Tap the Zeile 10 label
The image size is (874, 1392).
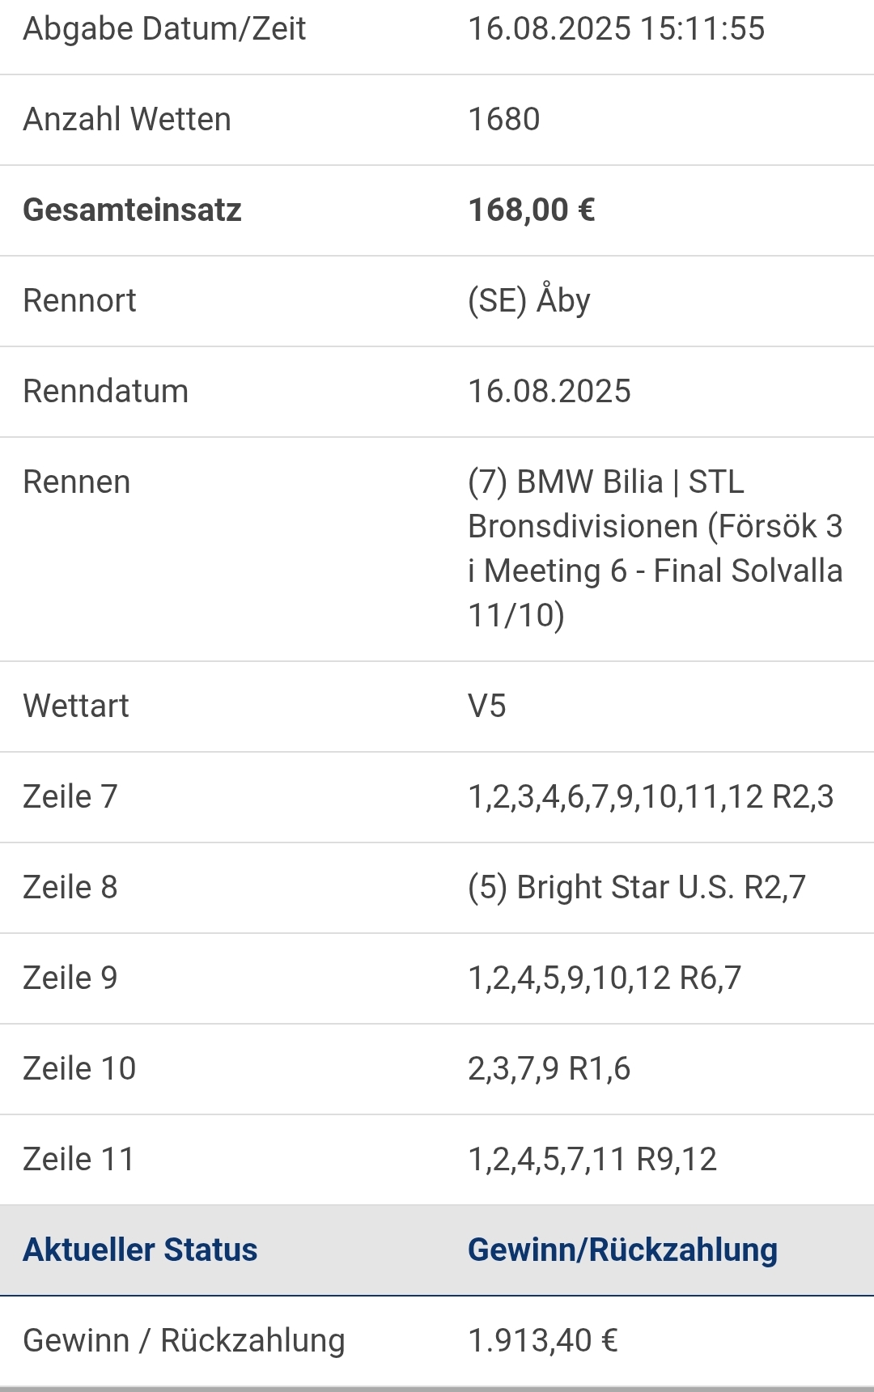coord(79,1069)
